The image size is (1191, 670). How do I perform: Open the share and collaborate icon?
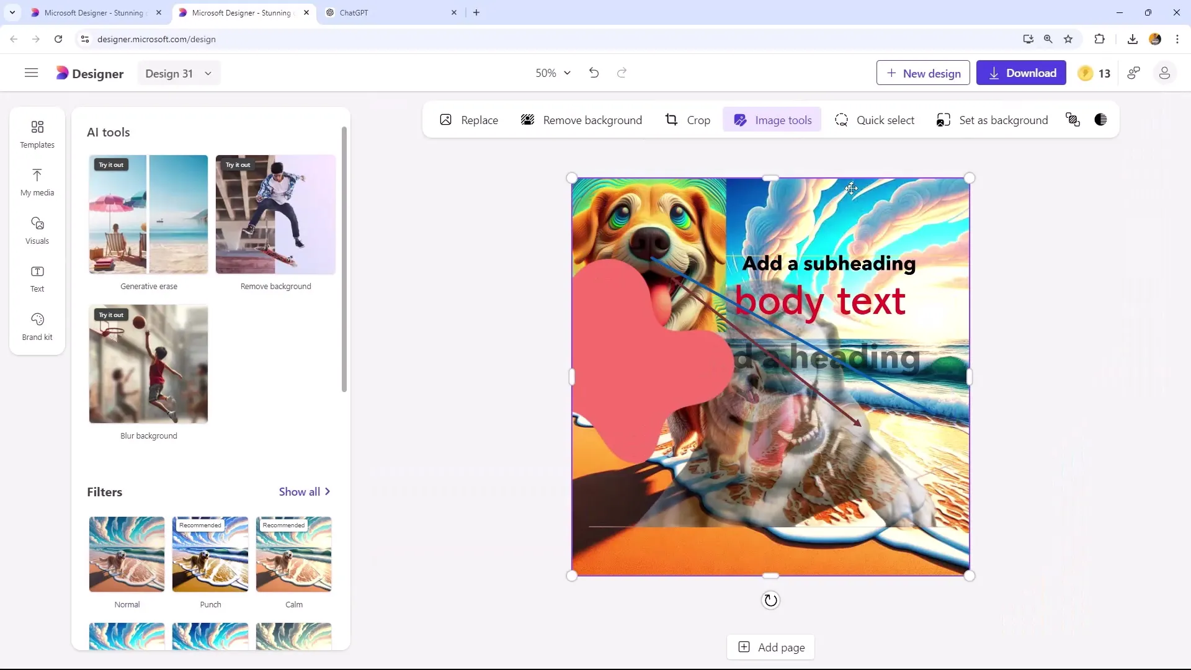coord(1134,73)
